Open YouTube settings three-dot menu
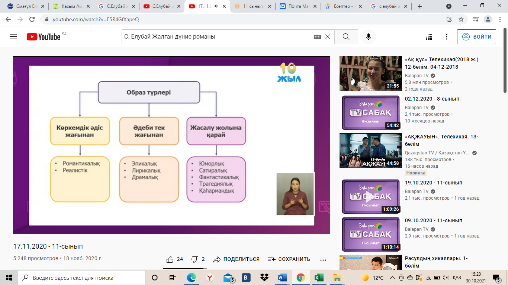 447,37
